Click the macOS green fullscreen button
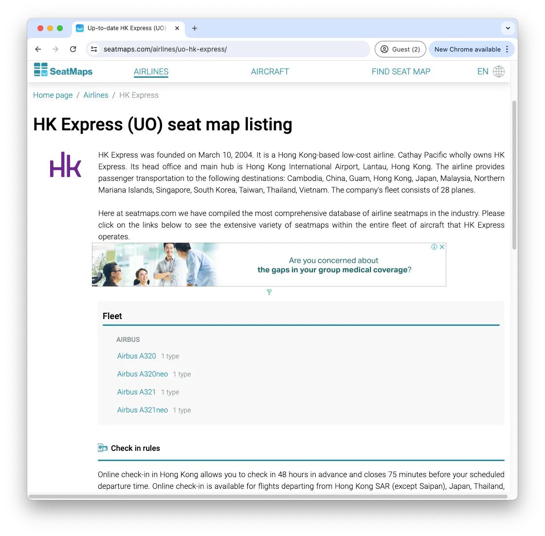The image size is (545, 536). pos(60,28)
